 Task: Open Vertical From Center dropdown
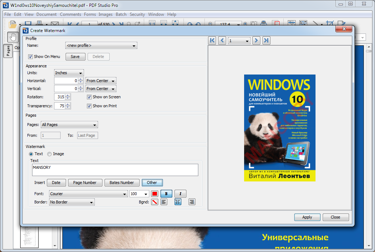click(101, 89)
